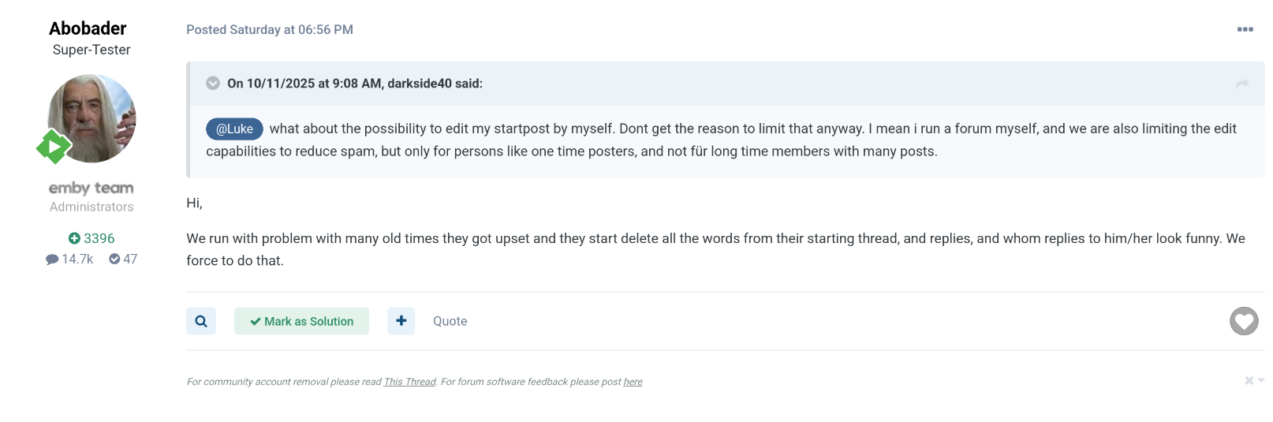Toggle multiquote plus button
Screen dimensions: 1273x422
point(401,321)
